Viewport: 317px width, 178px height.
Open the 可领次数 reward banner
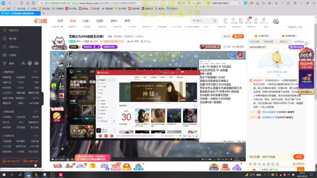[210, 47]
